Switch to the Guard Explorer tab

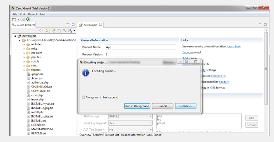coord(24,25)
